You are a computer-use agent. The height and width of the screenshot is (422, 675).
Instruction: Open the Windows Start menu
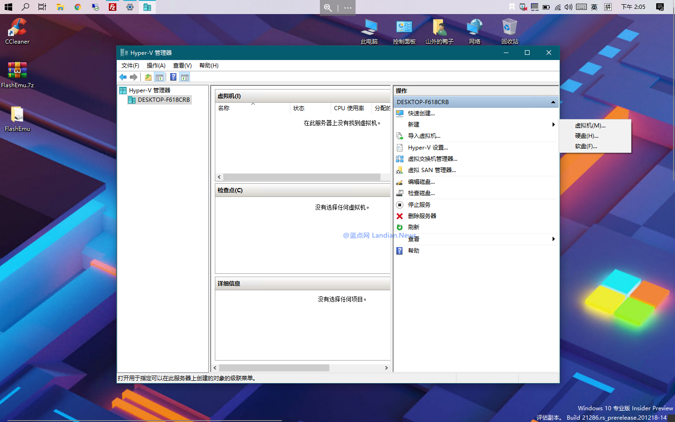(x=8, y=7)
